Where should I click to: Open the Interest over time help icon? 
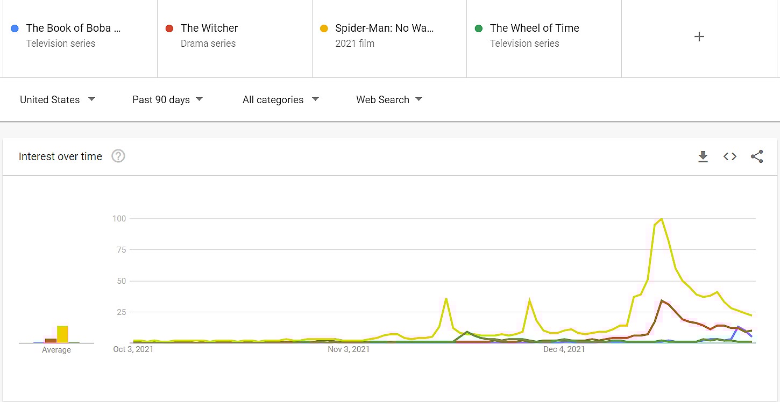point(118,156)
